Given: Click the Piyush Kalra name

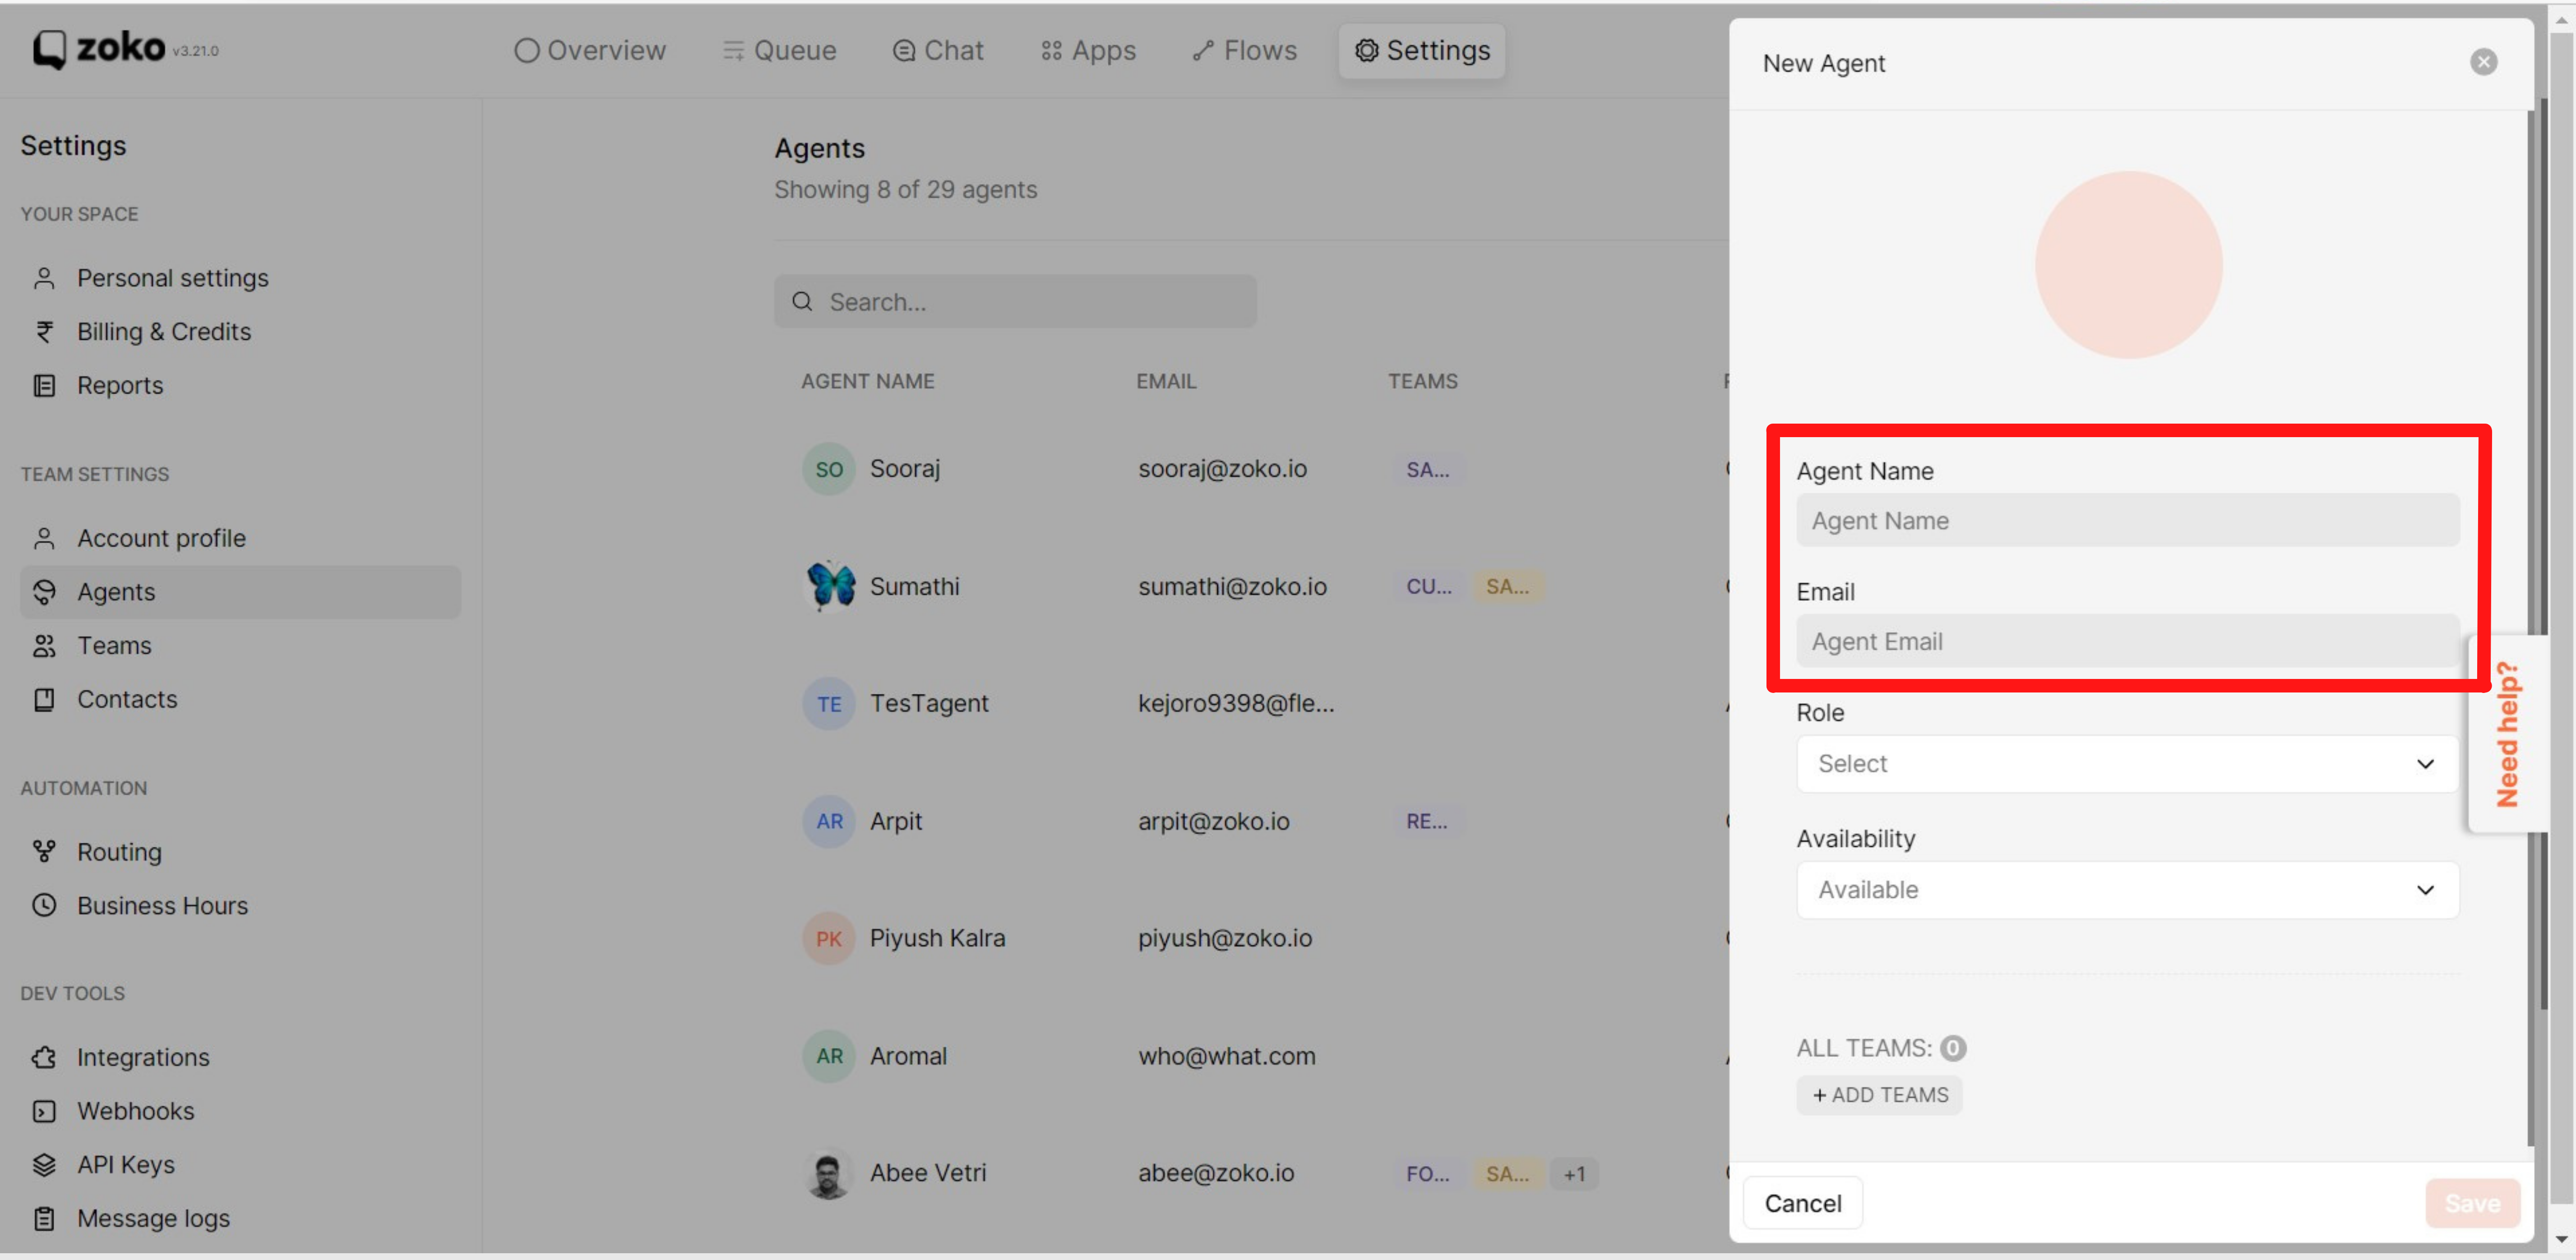Looking at the screenshot, I should tap(937, 939).
